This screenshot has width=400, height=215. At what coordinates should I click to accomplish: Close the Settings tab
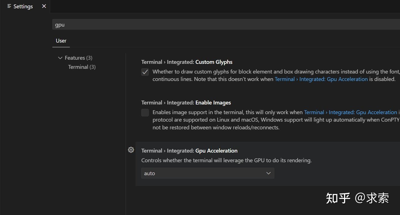(x=44, y=6)
